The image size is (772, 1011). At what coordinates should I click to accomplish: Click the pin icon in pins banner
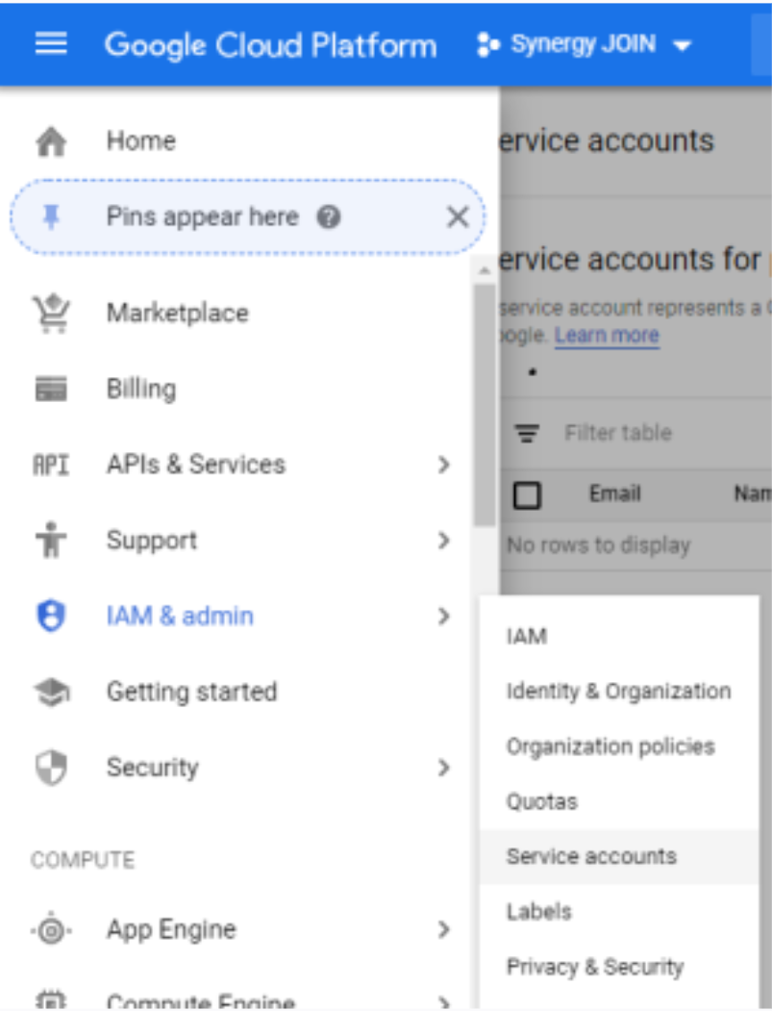click(51, 217)
